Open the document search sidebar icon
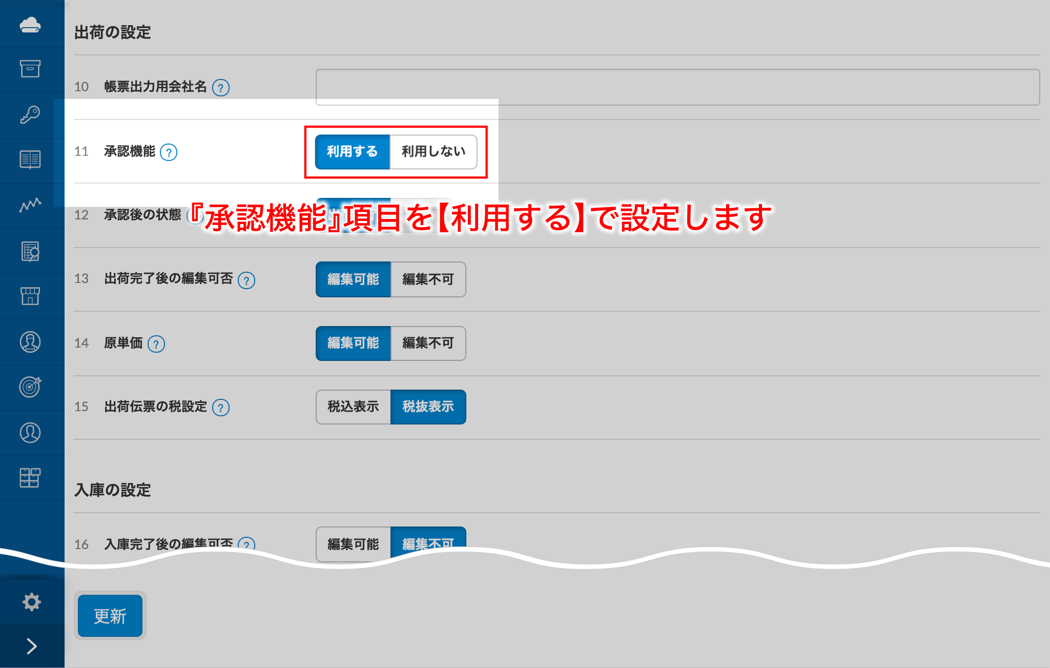 coord(30,251)
